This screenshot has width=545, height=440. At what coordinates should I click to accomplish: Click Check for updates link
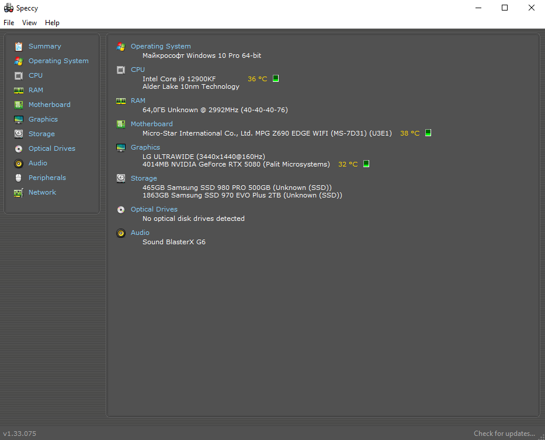click(x=504, y=434)
